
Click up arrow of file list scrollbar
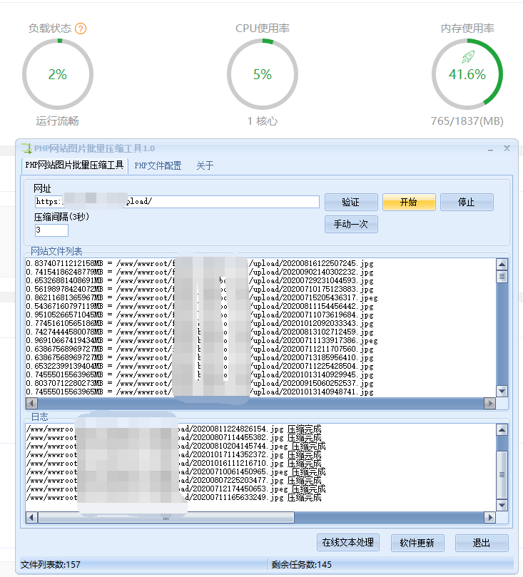pos(502,264)
